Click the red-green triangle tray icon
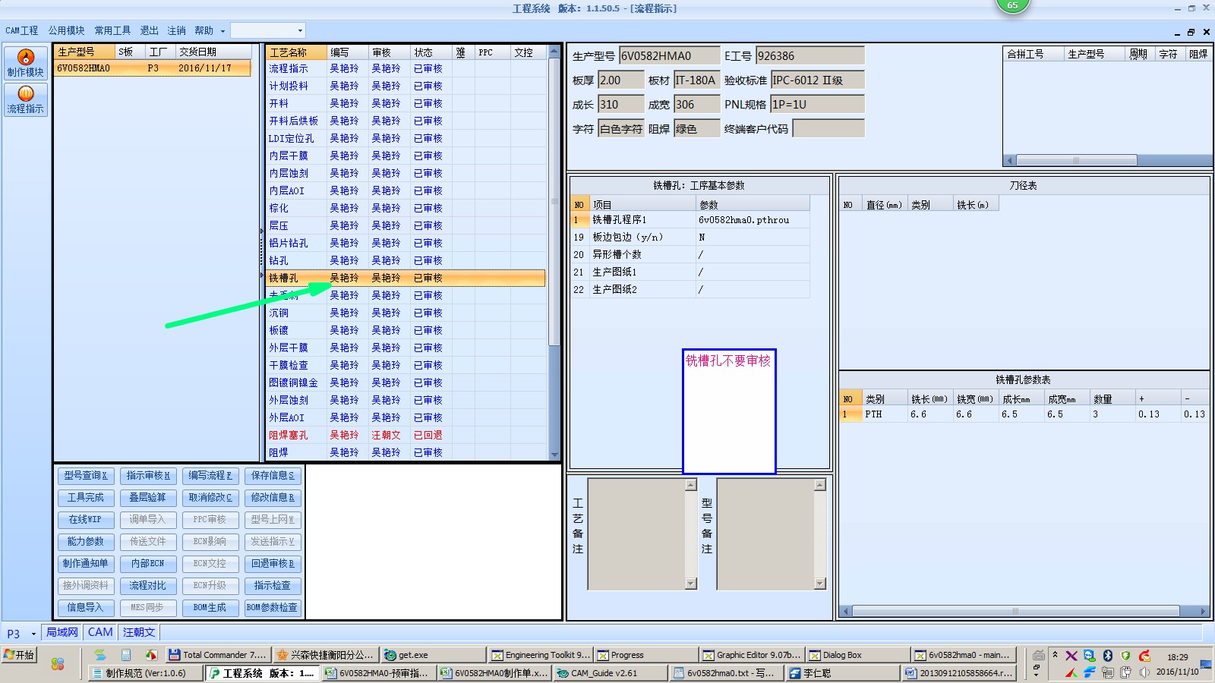Viewport: 1215px width, 683px height. (x=1071, y=672)
